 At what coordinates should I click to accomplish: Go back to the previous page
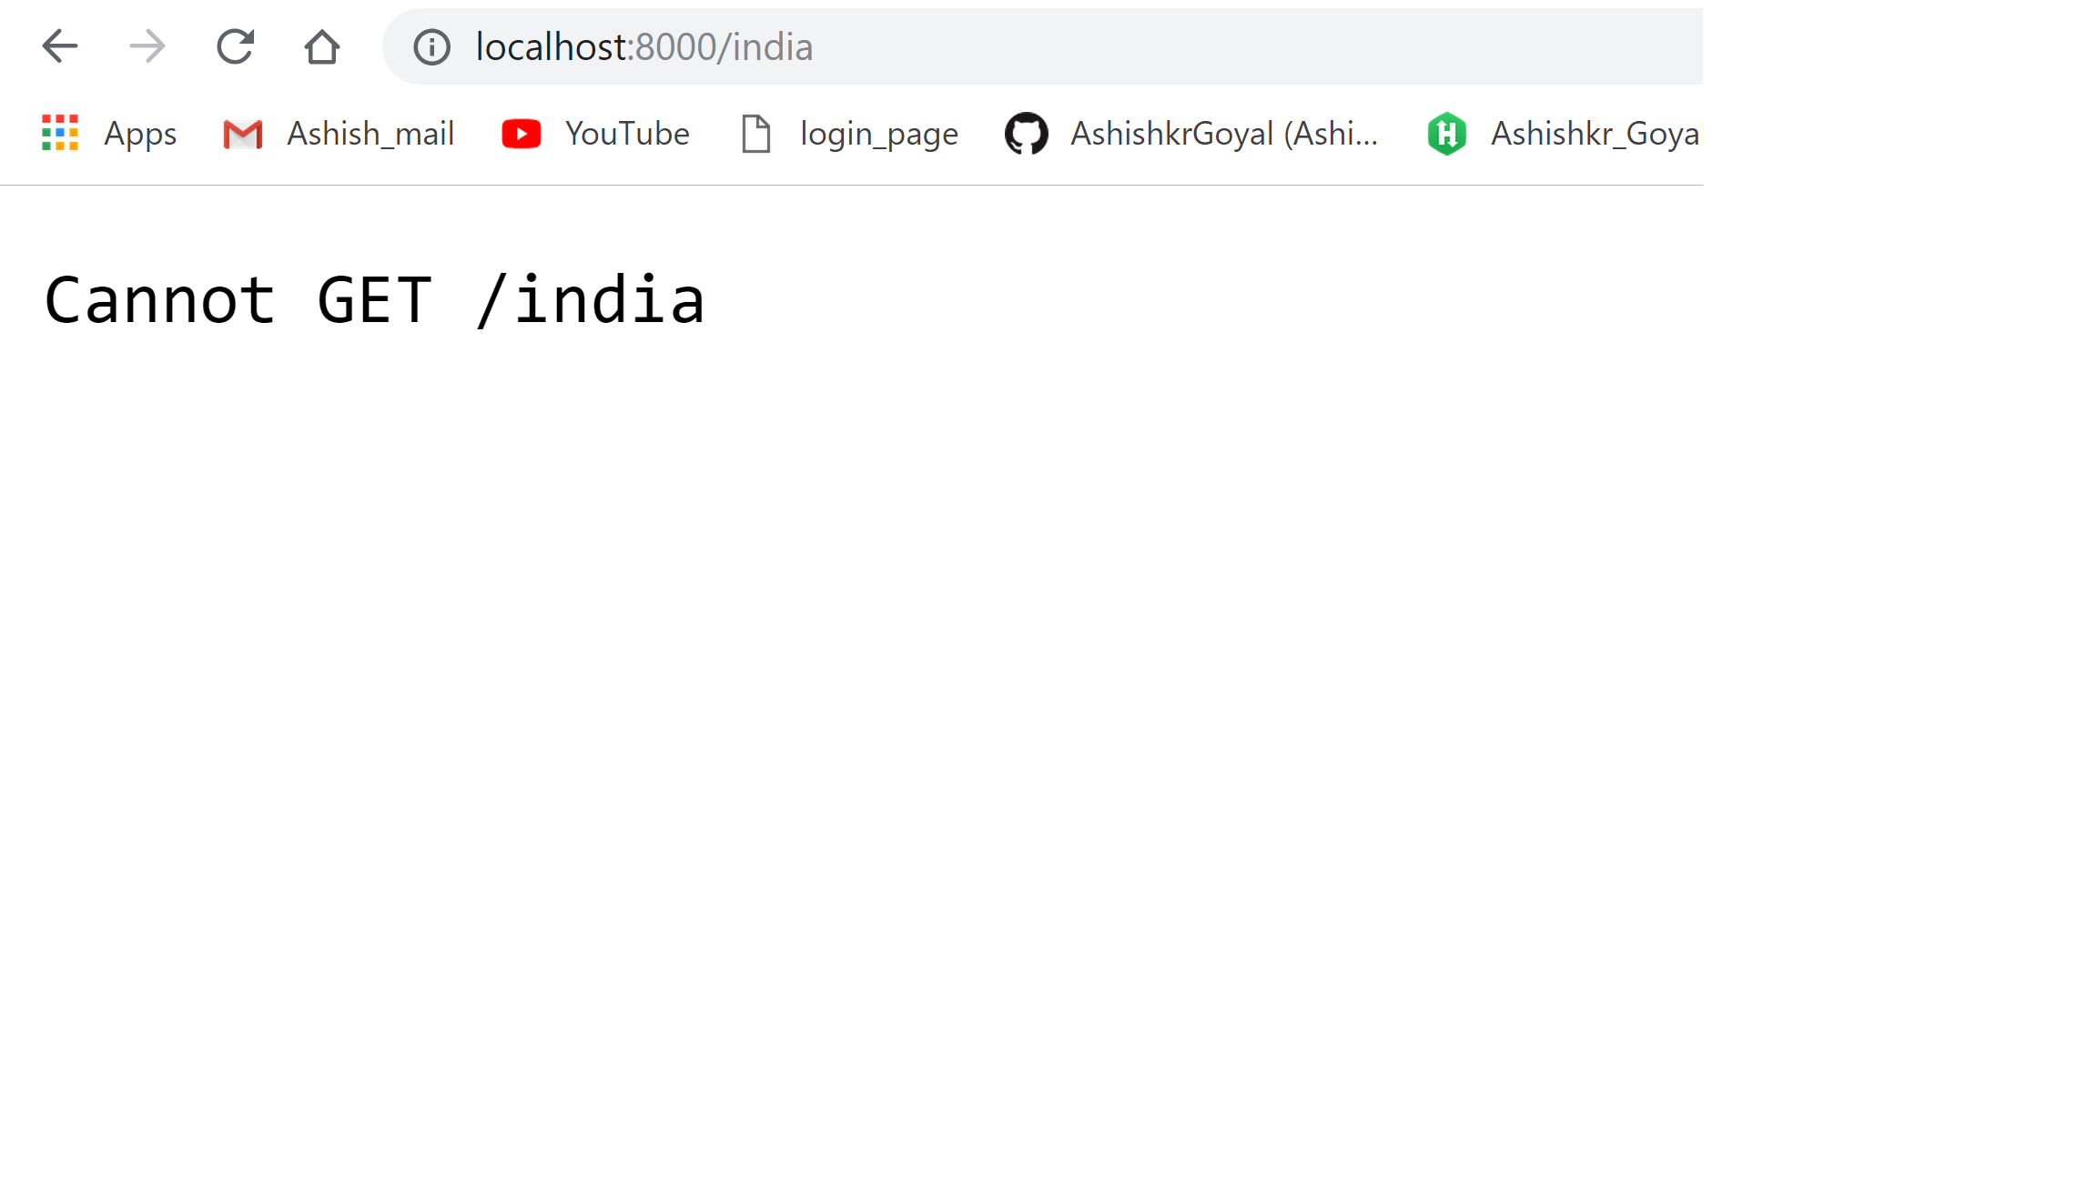coord(60,46)
